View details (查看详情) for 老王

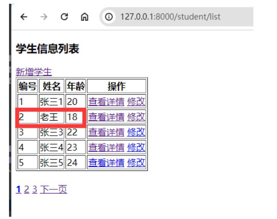coord(106,117)
